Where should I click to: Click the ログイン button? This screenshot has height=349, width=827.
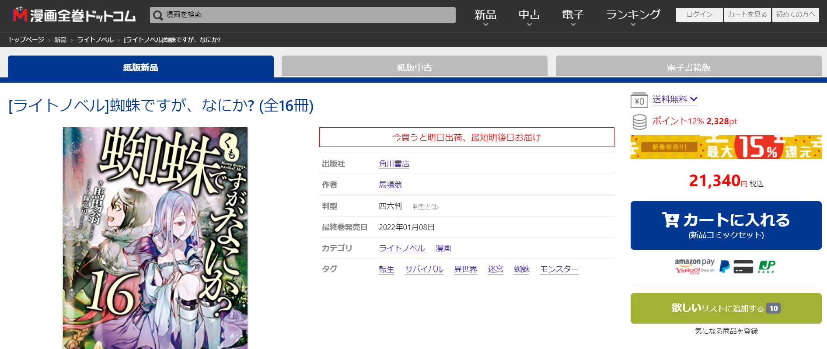pyautogui.click(x=699, y=14)
